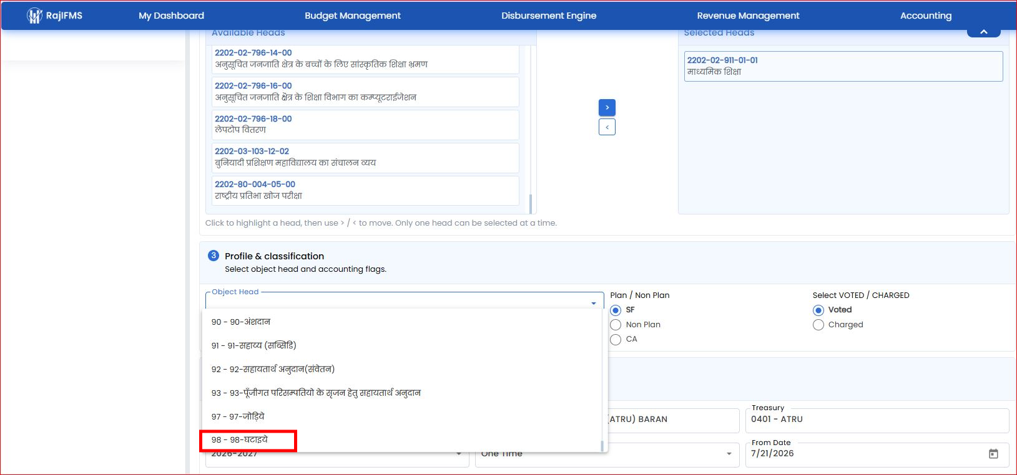1017x475 pixels.
Task: Highlight head 2202-02-796-16-00
Action: [x=366, y=92]
